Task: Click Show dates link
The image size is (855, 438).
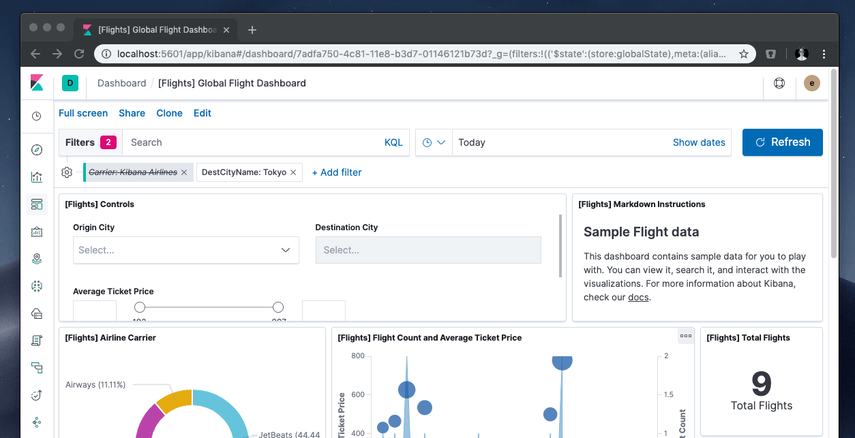Action: pos(699,142)
